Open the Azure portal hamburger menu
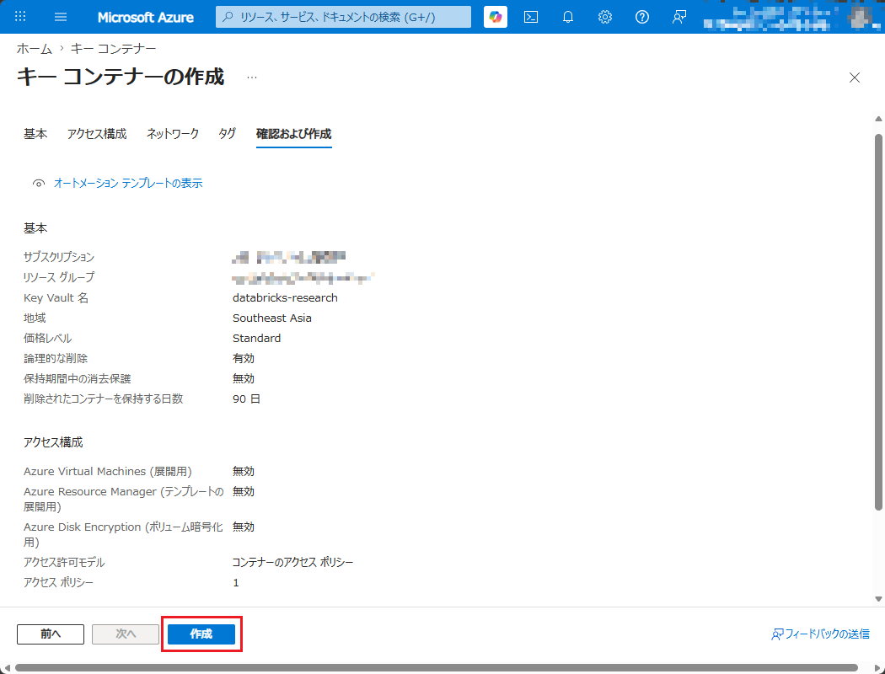 [x=61, y=17]
